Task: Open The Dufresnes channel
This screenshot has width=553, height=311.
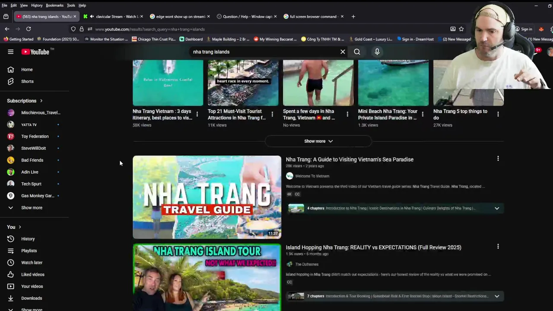Action: pyautogui.click(x=307, y=264)
